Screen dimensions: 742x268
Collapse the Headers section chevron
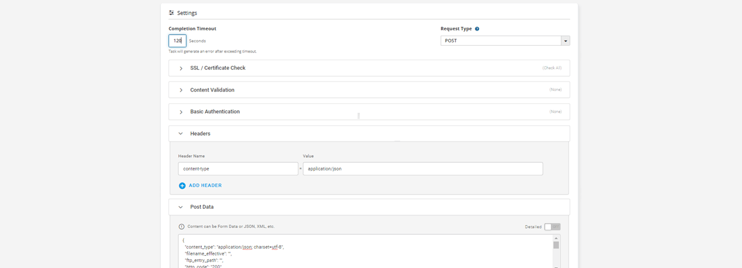(181, 134)
